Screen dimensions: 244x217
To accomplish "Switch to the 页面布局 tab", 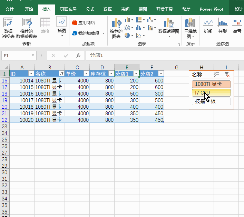I will click(x=68, y=9).
